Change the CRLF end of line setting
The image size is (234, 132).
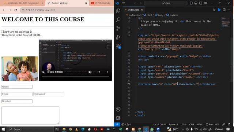(192, 124)
